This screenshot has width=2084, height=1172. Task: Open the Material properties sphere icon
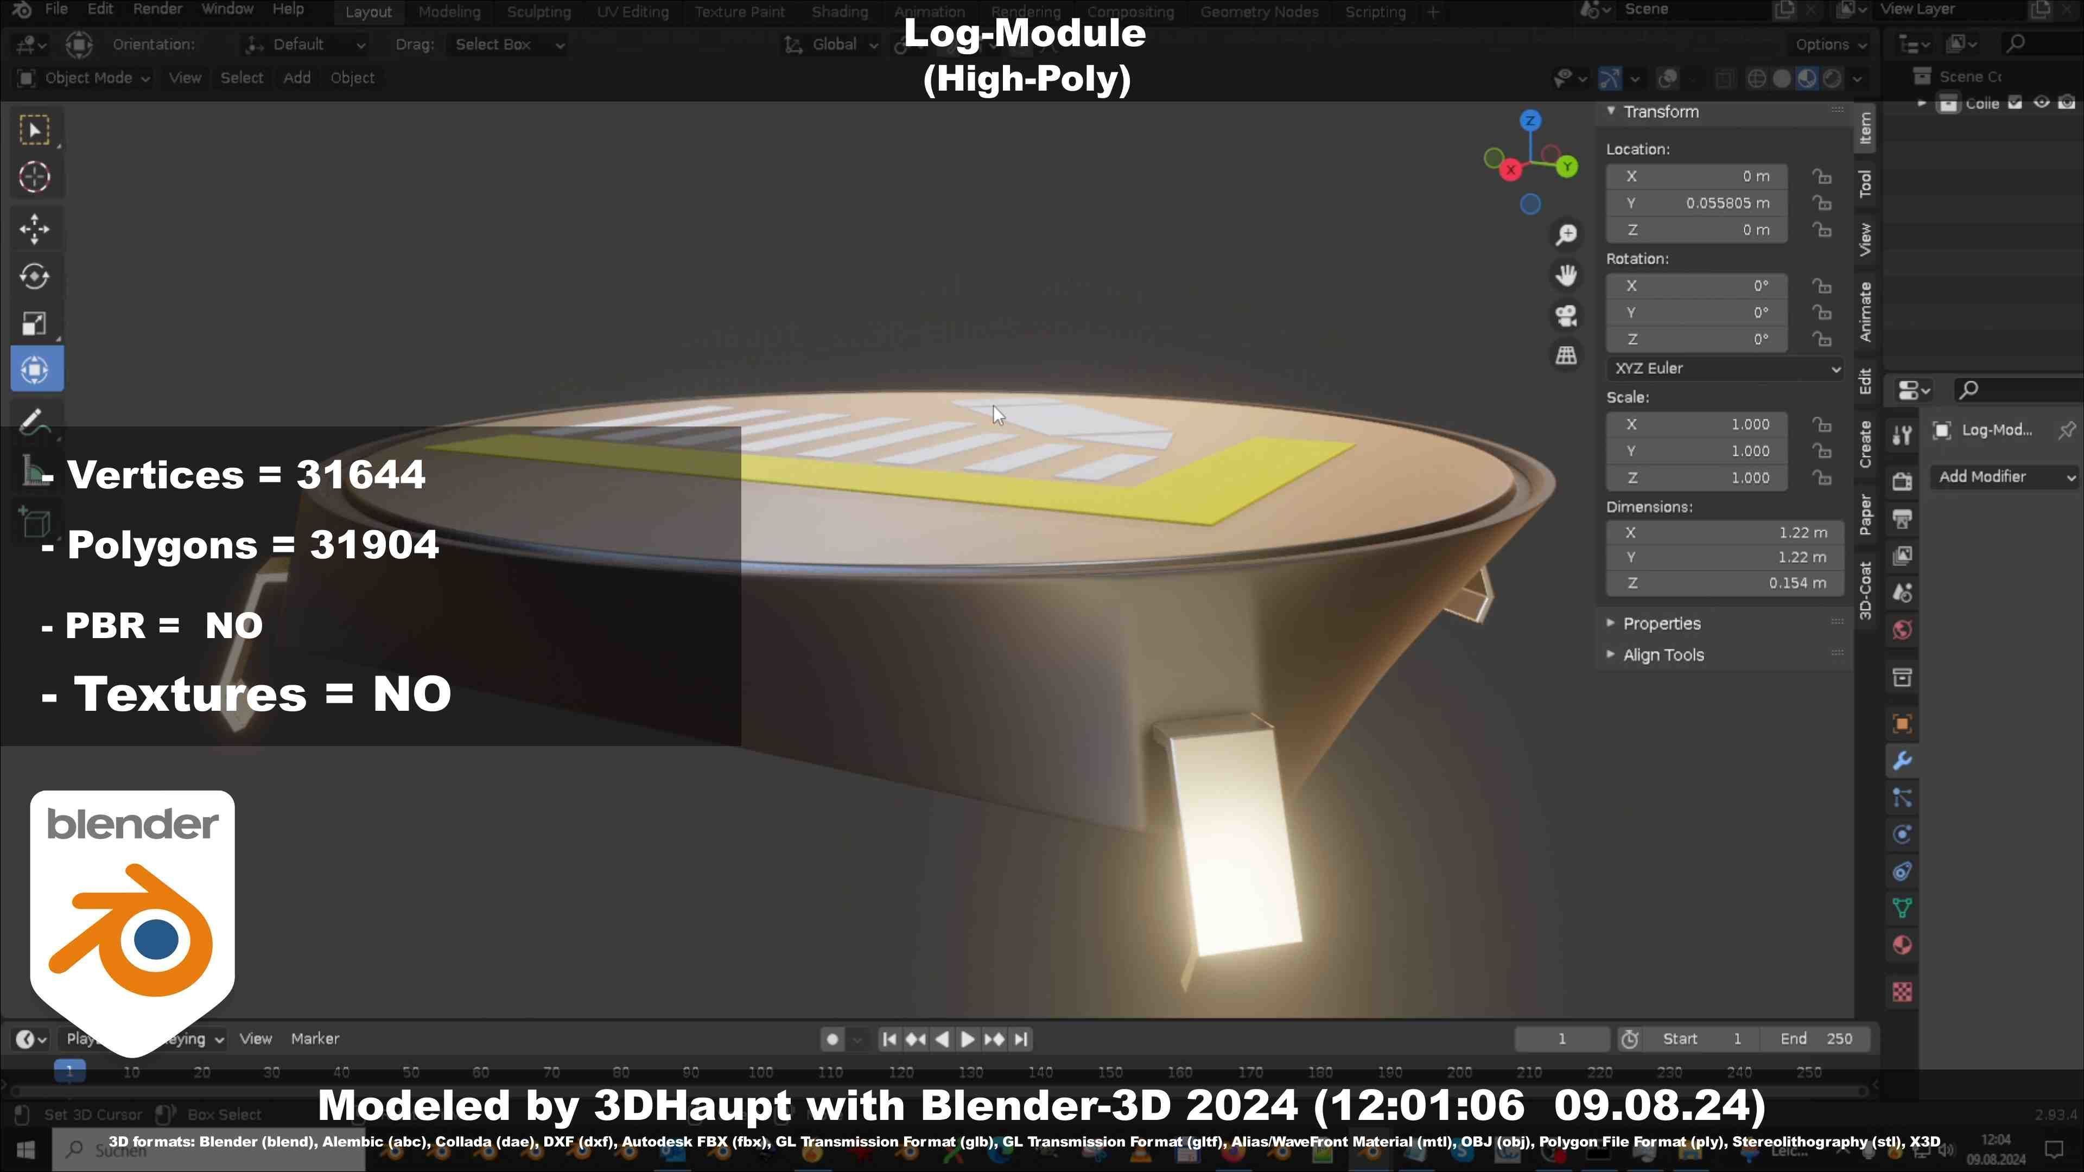(x=1902, y=946)
